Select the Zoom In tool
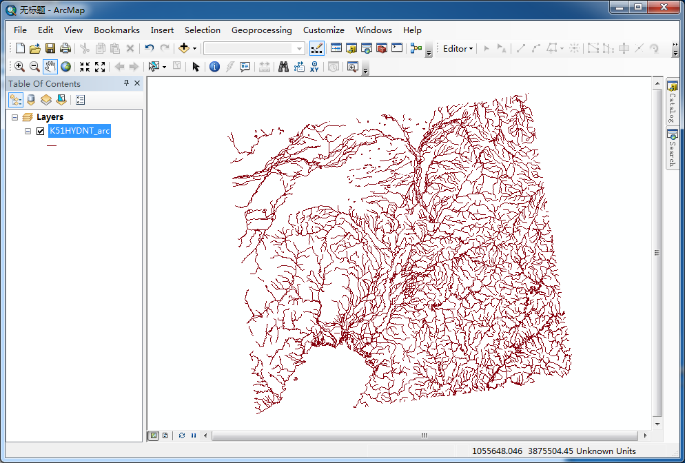Screen dimensions: 685x463 click(19, 67)
